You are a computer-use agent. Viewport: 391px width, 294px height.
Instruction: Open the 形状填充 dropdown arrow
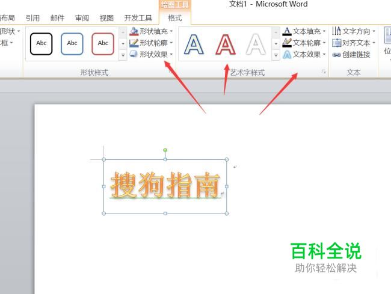point(171,31)
